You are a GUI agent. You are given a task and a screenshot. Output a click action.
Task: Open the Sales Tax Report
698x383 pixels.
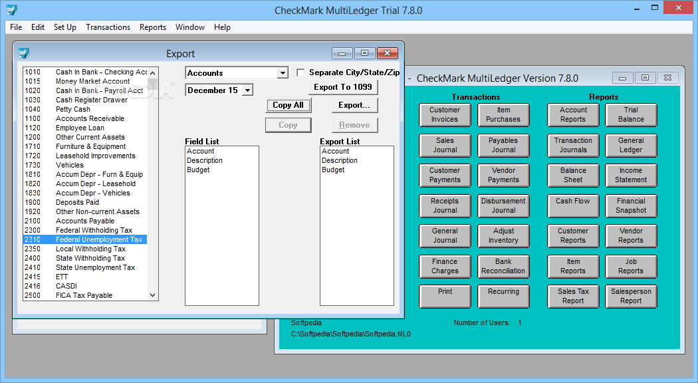tap(573, 296)
